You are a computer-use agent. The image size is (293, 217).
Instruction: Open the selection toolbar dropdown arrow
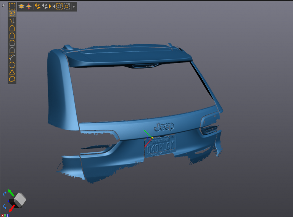73,7
